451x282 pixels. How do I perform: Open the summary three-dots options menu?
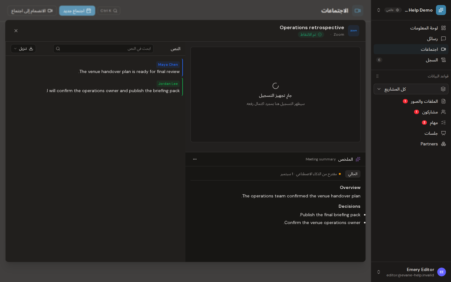(x=195, y=159)
